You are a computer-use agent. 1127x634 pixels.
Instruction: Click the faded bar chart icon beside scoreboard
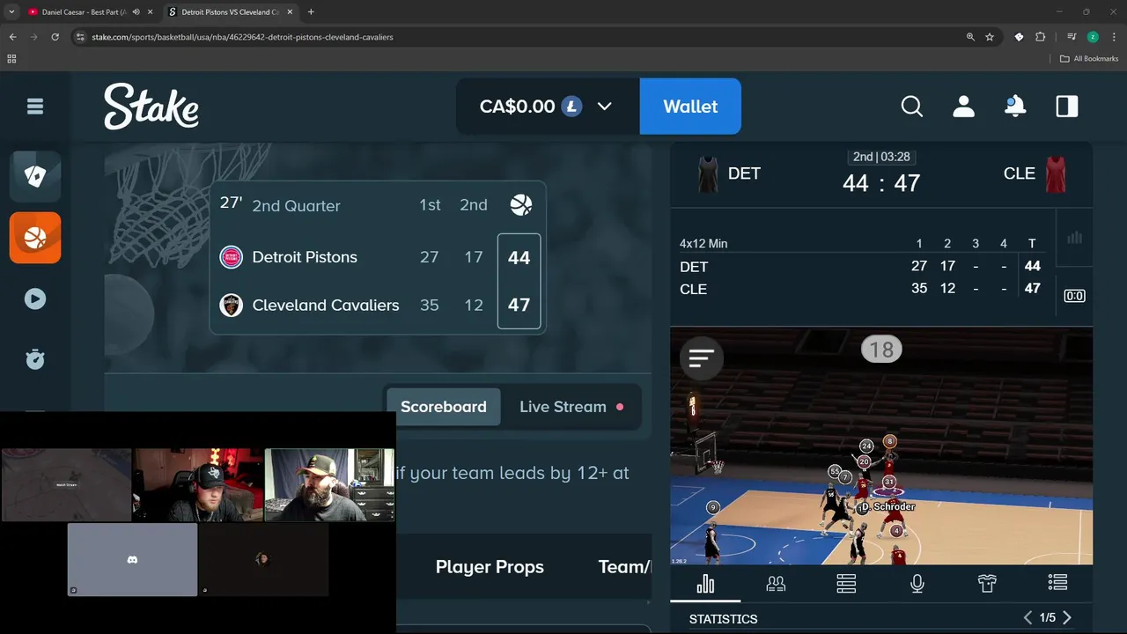(1074, 238)
